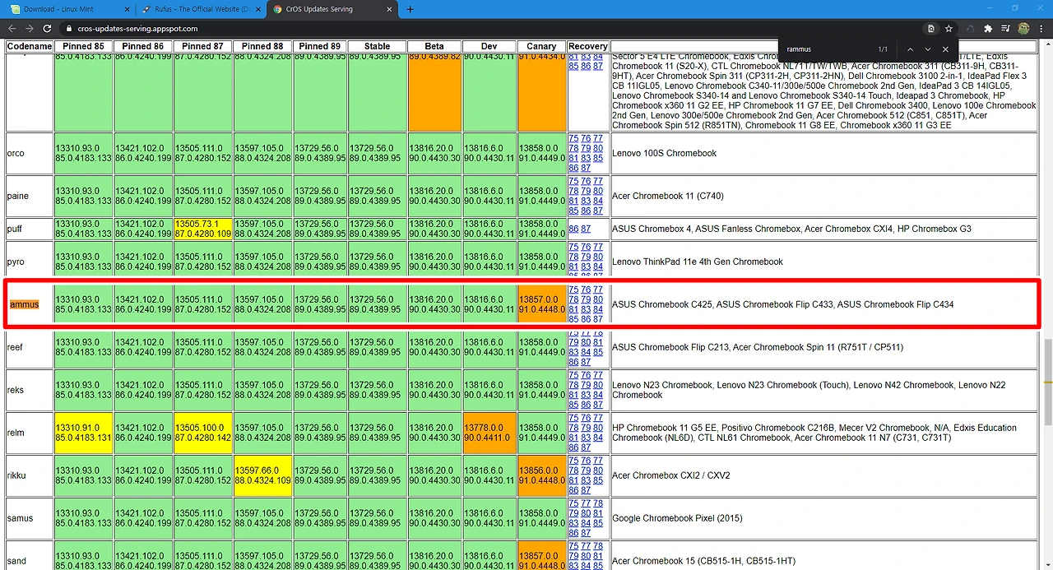Click the address bar URL field

(494, 28)
